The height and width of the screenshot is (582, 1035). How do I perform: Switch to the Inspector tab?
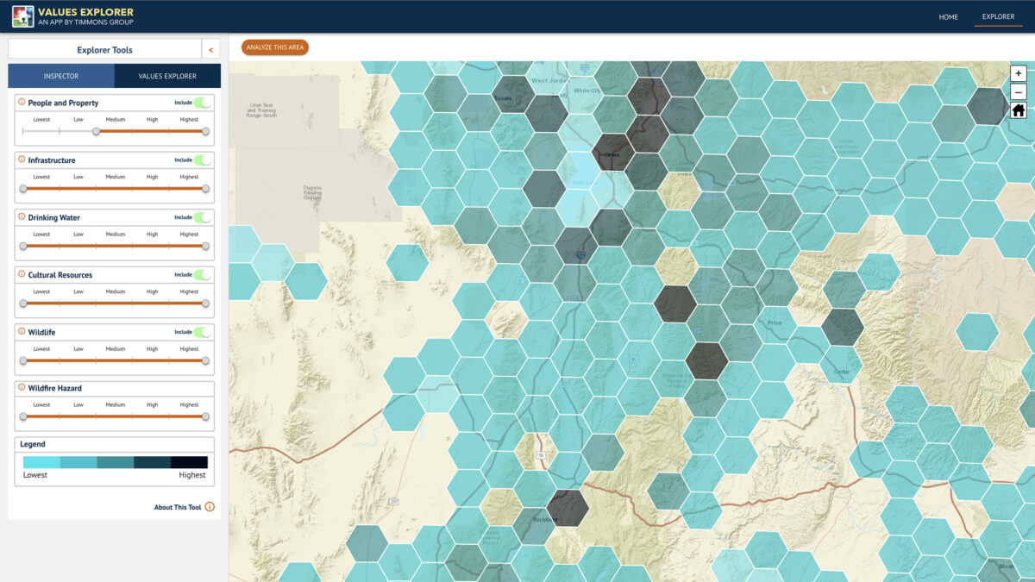(60, 76)
